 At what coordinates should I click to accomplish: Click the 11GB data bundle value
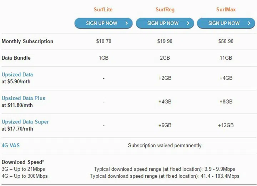[x=226, y=58]
